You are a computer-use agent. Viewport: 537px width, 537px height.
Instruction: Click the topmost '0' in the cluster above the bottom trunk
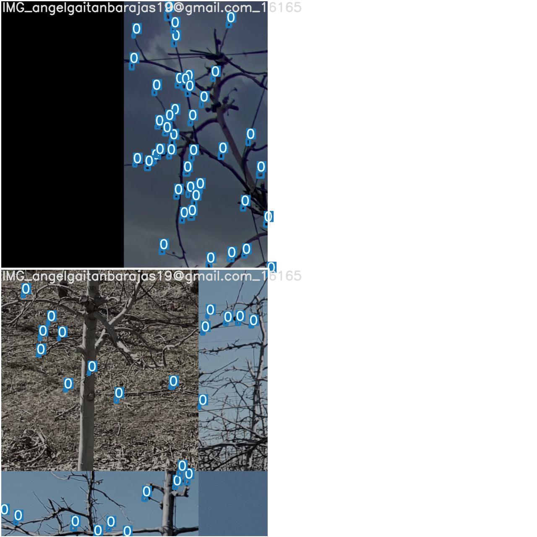182,466
